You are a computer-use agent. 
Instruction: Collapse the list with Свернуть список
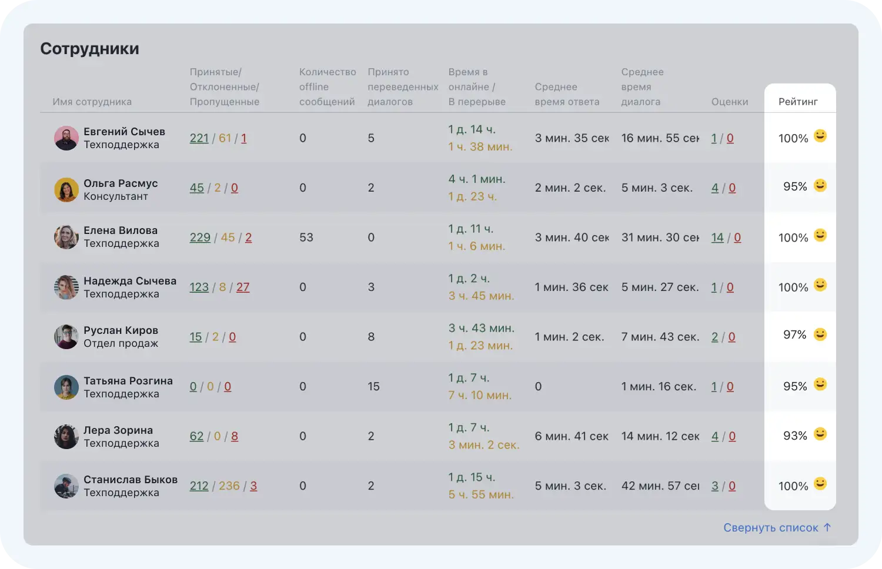[777, 528]
